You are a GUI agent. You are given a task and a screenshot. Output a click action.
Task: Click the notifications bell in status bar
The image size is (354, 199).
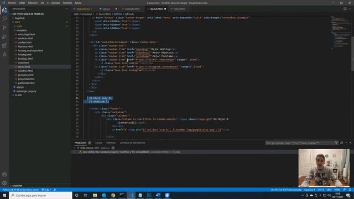coord(350,190)
